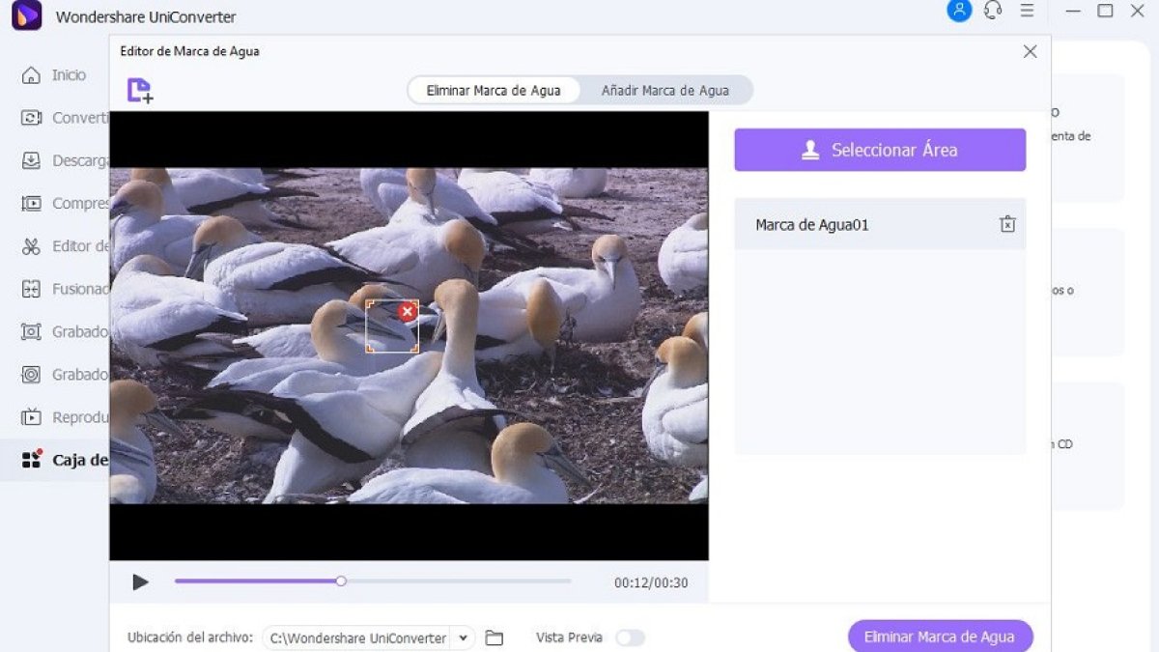Click the Editor de Marca de Agua title

pyautogui.click(x=189, y=51)
